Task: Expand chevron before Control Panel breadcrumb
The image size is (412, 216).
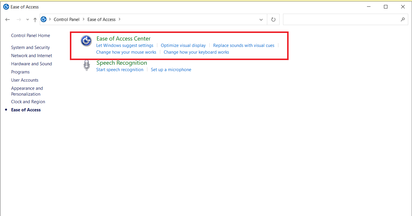Action: (x=50, y=19)
